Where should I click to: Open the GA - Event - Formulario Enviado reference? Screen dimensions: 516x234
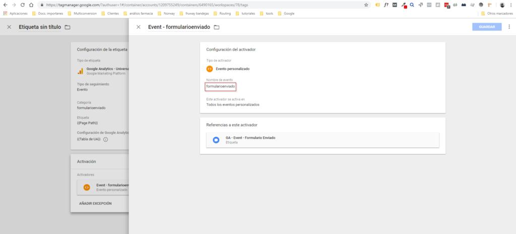(x=322, y=140)
